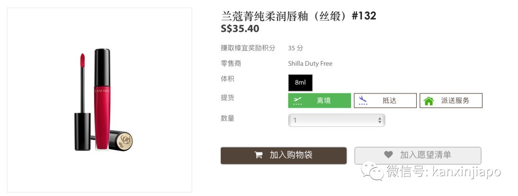Click the shopping cart icon

click(x=258, y=155)
